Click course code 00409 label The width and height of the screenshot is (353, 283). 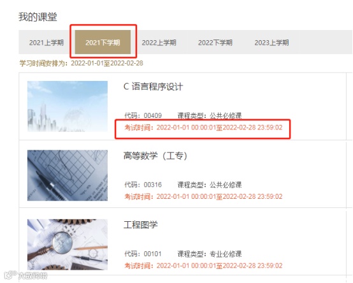click(143, 116)
